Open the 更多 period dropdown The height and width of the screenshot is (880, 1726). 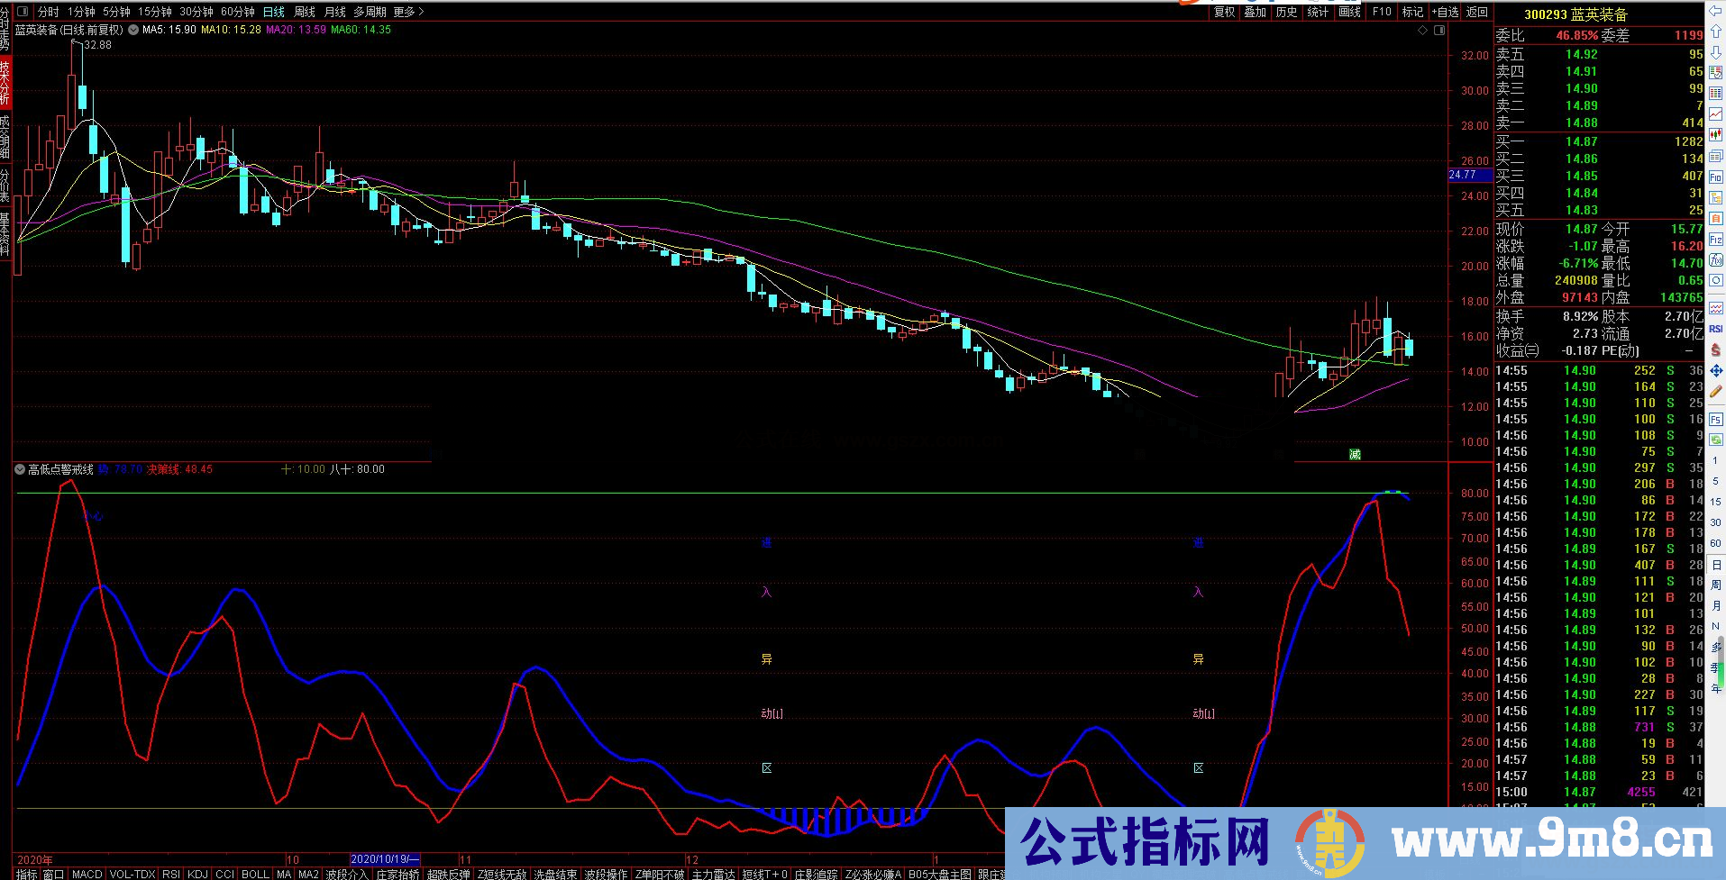[x=403, y=12]
